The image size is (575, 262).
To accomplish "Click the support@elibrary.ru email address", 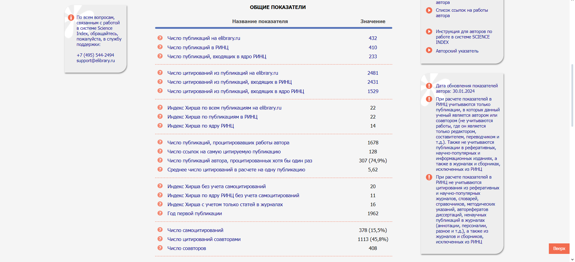I will (96, 61).
